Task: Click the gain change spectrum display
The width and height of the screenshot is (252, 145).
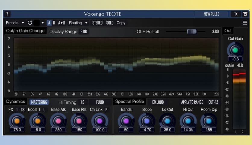Action: pyautogui.click(x=116, y=64)
